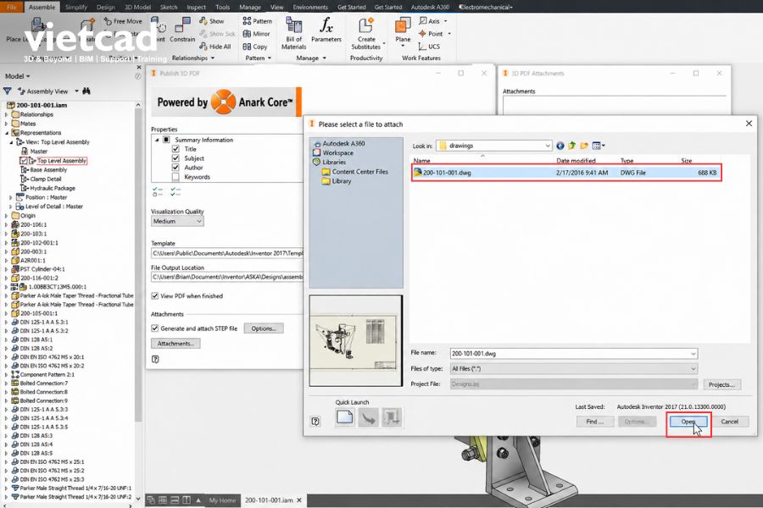Screen dimensions: 763x508
Task: Click the Attachments button
Action: point(175,343)
